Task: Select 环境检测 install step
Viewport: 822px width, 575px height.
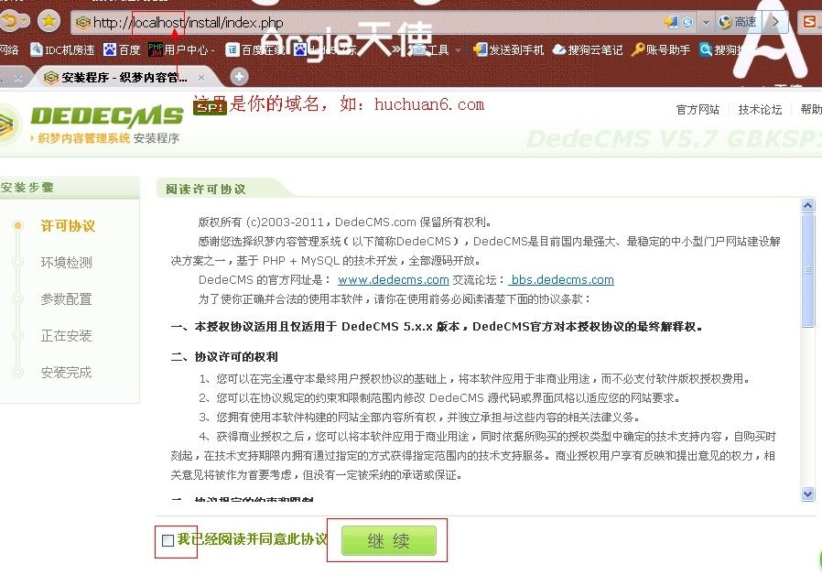Action: pyautogui.click(x=66, y=262)
